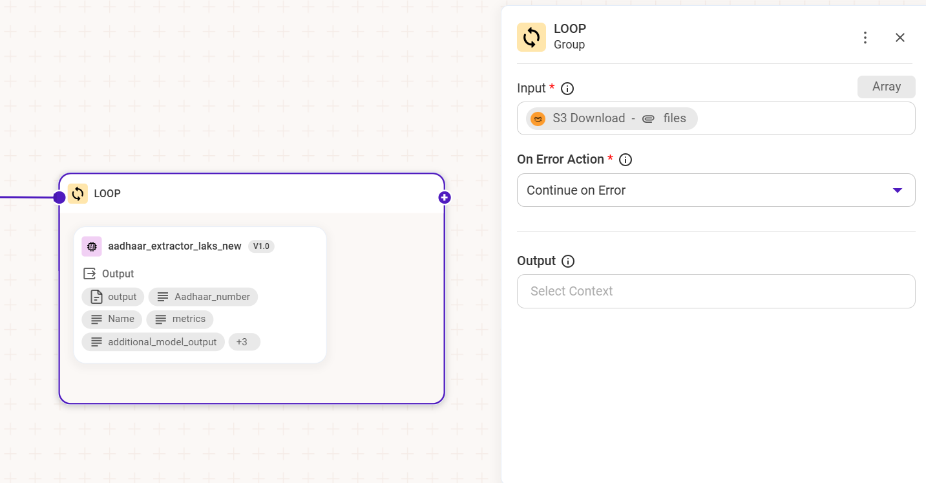Select the S3 Download files chip
Screen dimensions: 926x483
tap(611, 118)
